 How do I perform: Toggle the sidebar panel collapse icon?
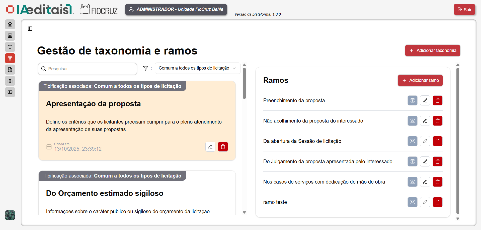(30, 29)
